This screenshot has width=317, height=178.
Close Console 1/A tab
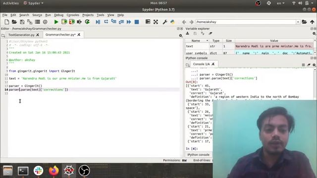click(213, 64)
